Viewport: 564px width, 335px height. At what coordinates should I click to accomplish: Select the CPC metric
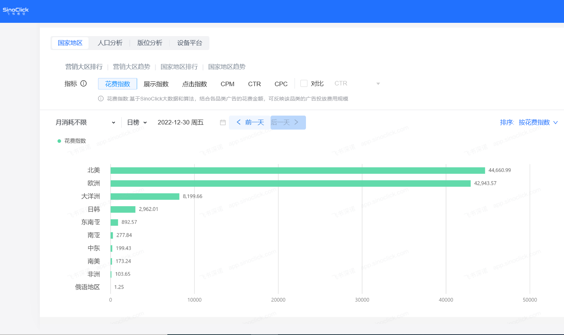click(281, 84)
